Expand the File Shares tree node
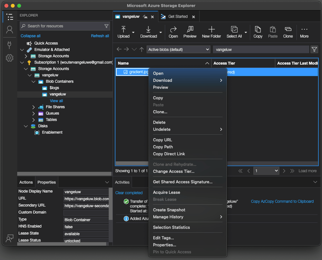The image size is (322, 260). pos(33,107)
